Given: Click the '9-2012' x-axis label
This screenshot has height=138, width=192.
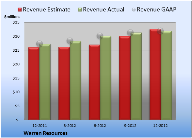Looking at the screenshot, I should [130, 126].
